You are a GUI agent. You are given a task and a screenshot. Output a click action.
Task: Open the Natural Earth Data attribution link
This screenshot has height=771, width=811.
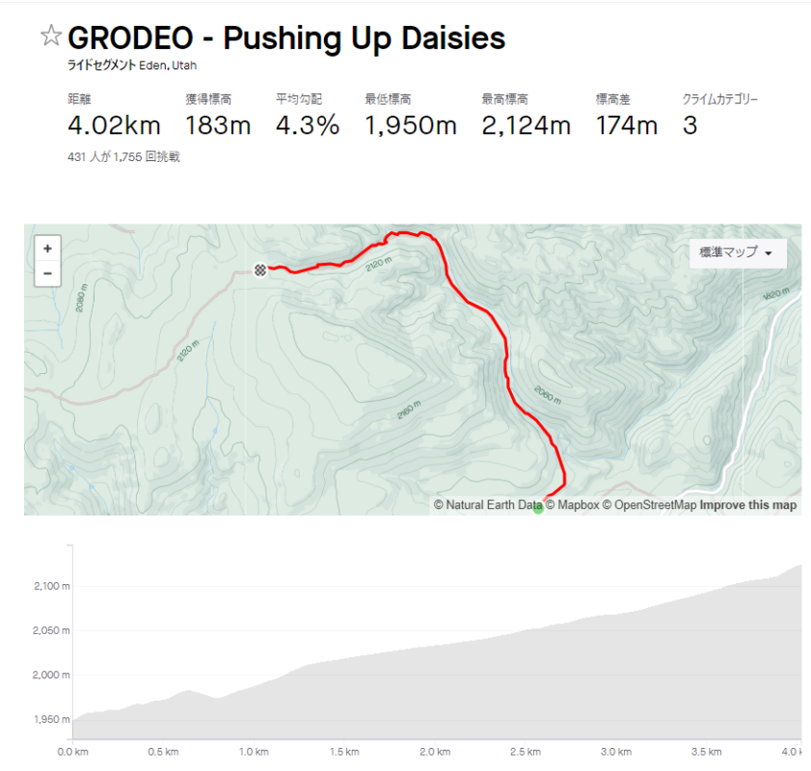coord(488,505)
